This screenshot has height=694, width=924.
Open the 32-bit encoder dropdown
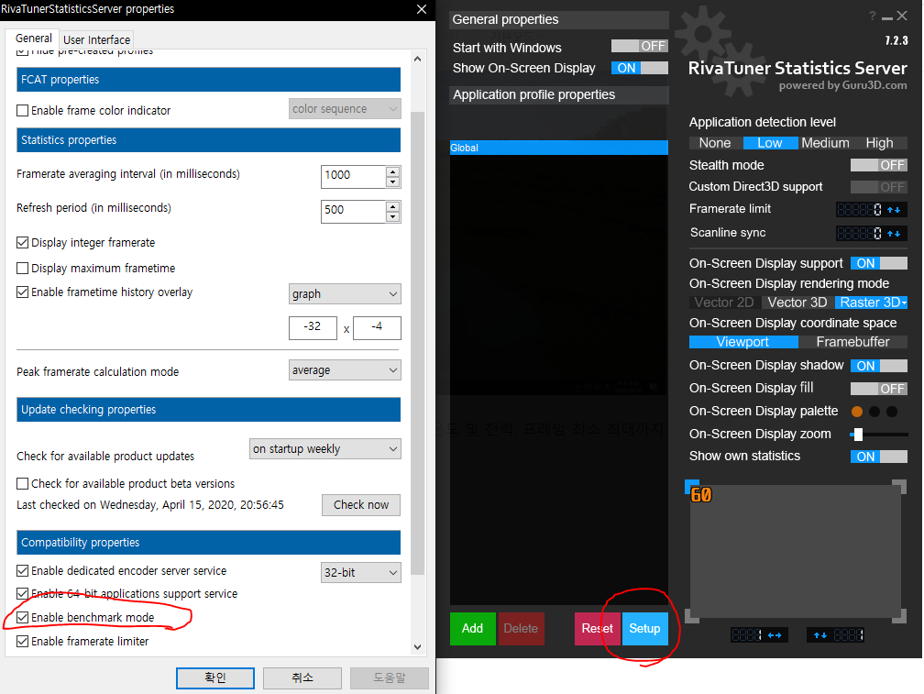coord(361,572)
